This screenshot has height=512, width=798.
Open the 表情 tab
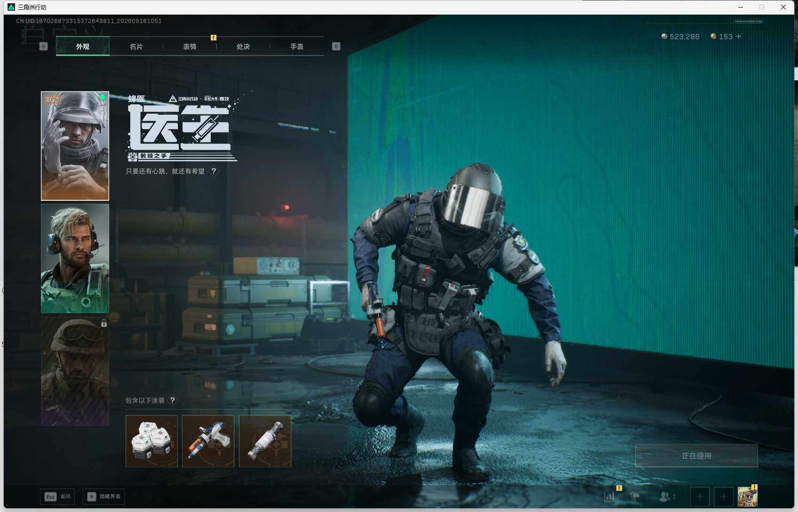(x=190, y=46)
